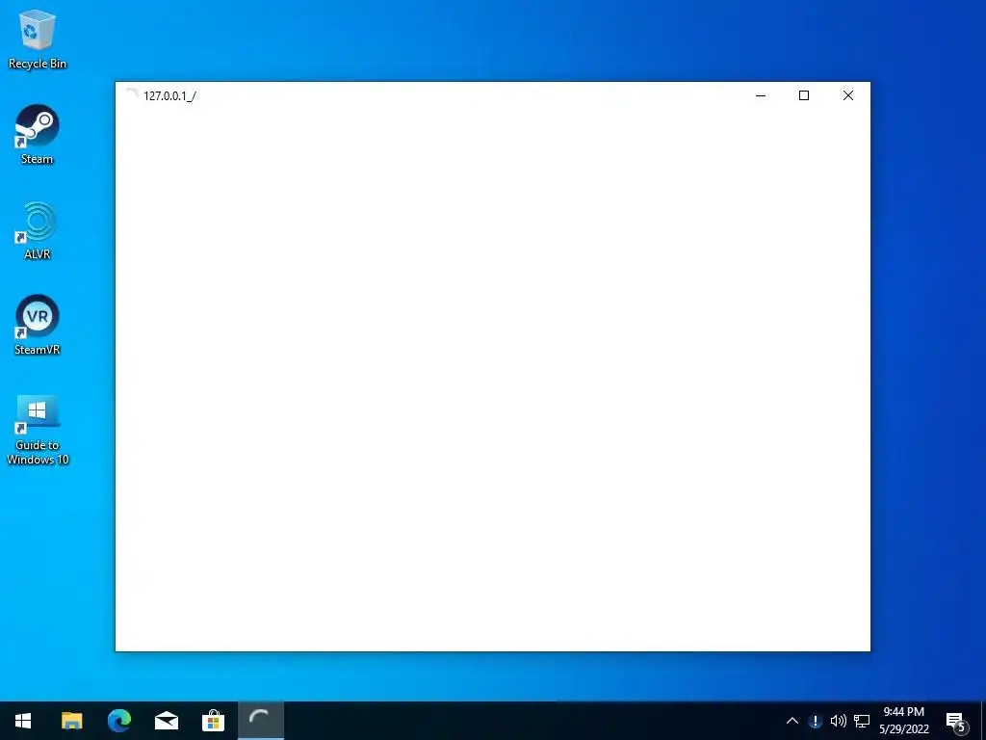Open the Recycle Bin desktop icon

pos(38,39)
